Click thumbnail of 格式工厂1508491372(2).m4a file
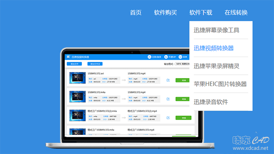This screenshot has width=274, height=154. (78, 115)
